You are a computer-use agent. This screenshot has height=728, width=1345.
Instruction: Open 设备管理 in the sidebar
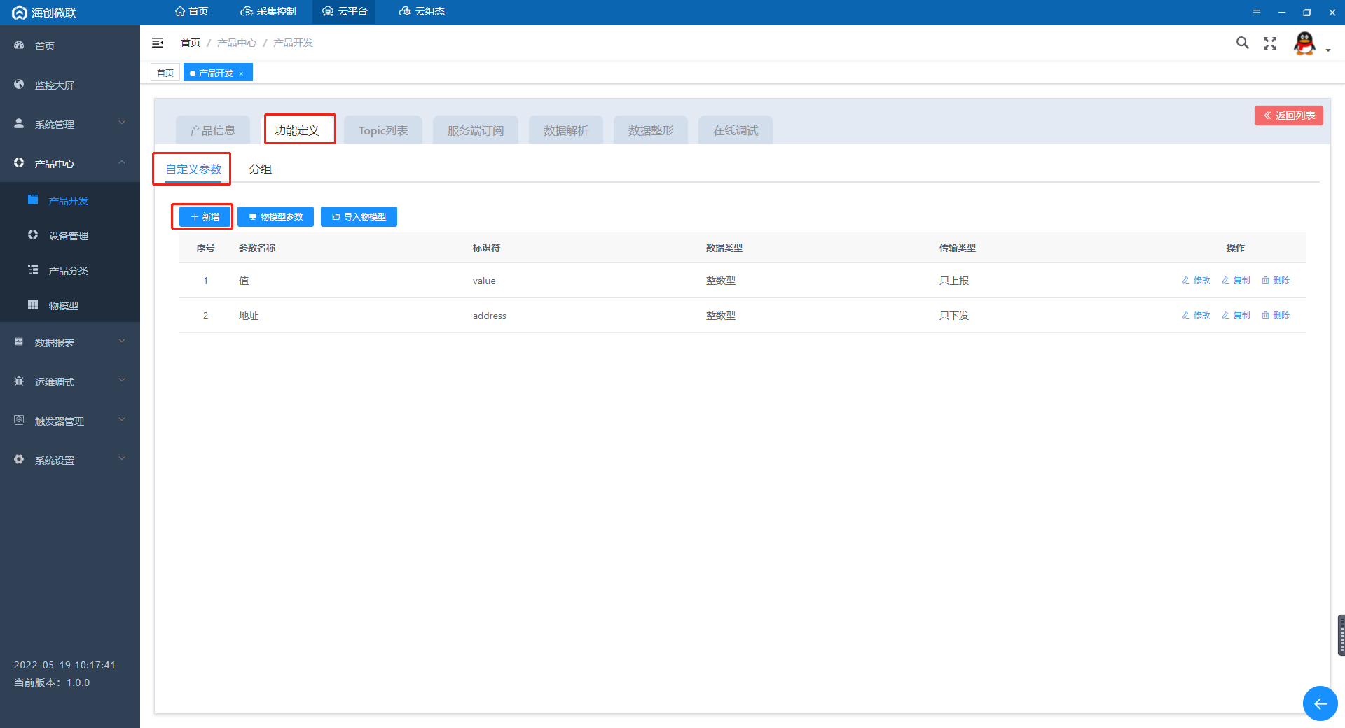(70, 235)
